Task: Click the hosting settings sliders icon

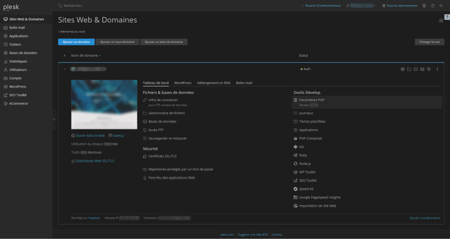Action: (x=428, y=69)
